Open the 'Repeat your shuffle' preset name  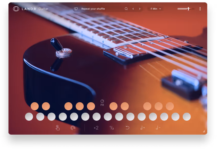point(93,9)
